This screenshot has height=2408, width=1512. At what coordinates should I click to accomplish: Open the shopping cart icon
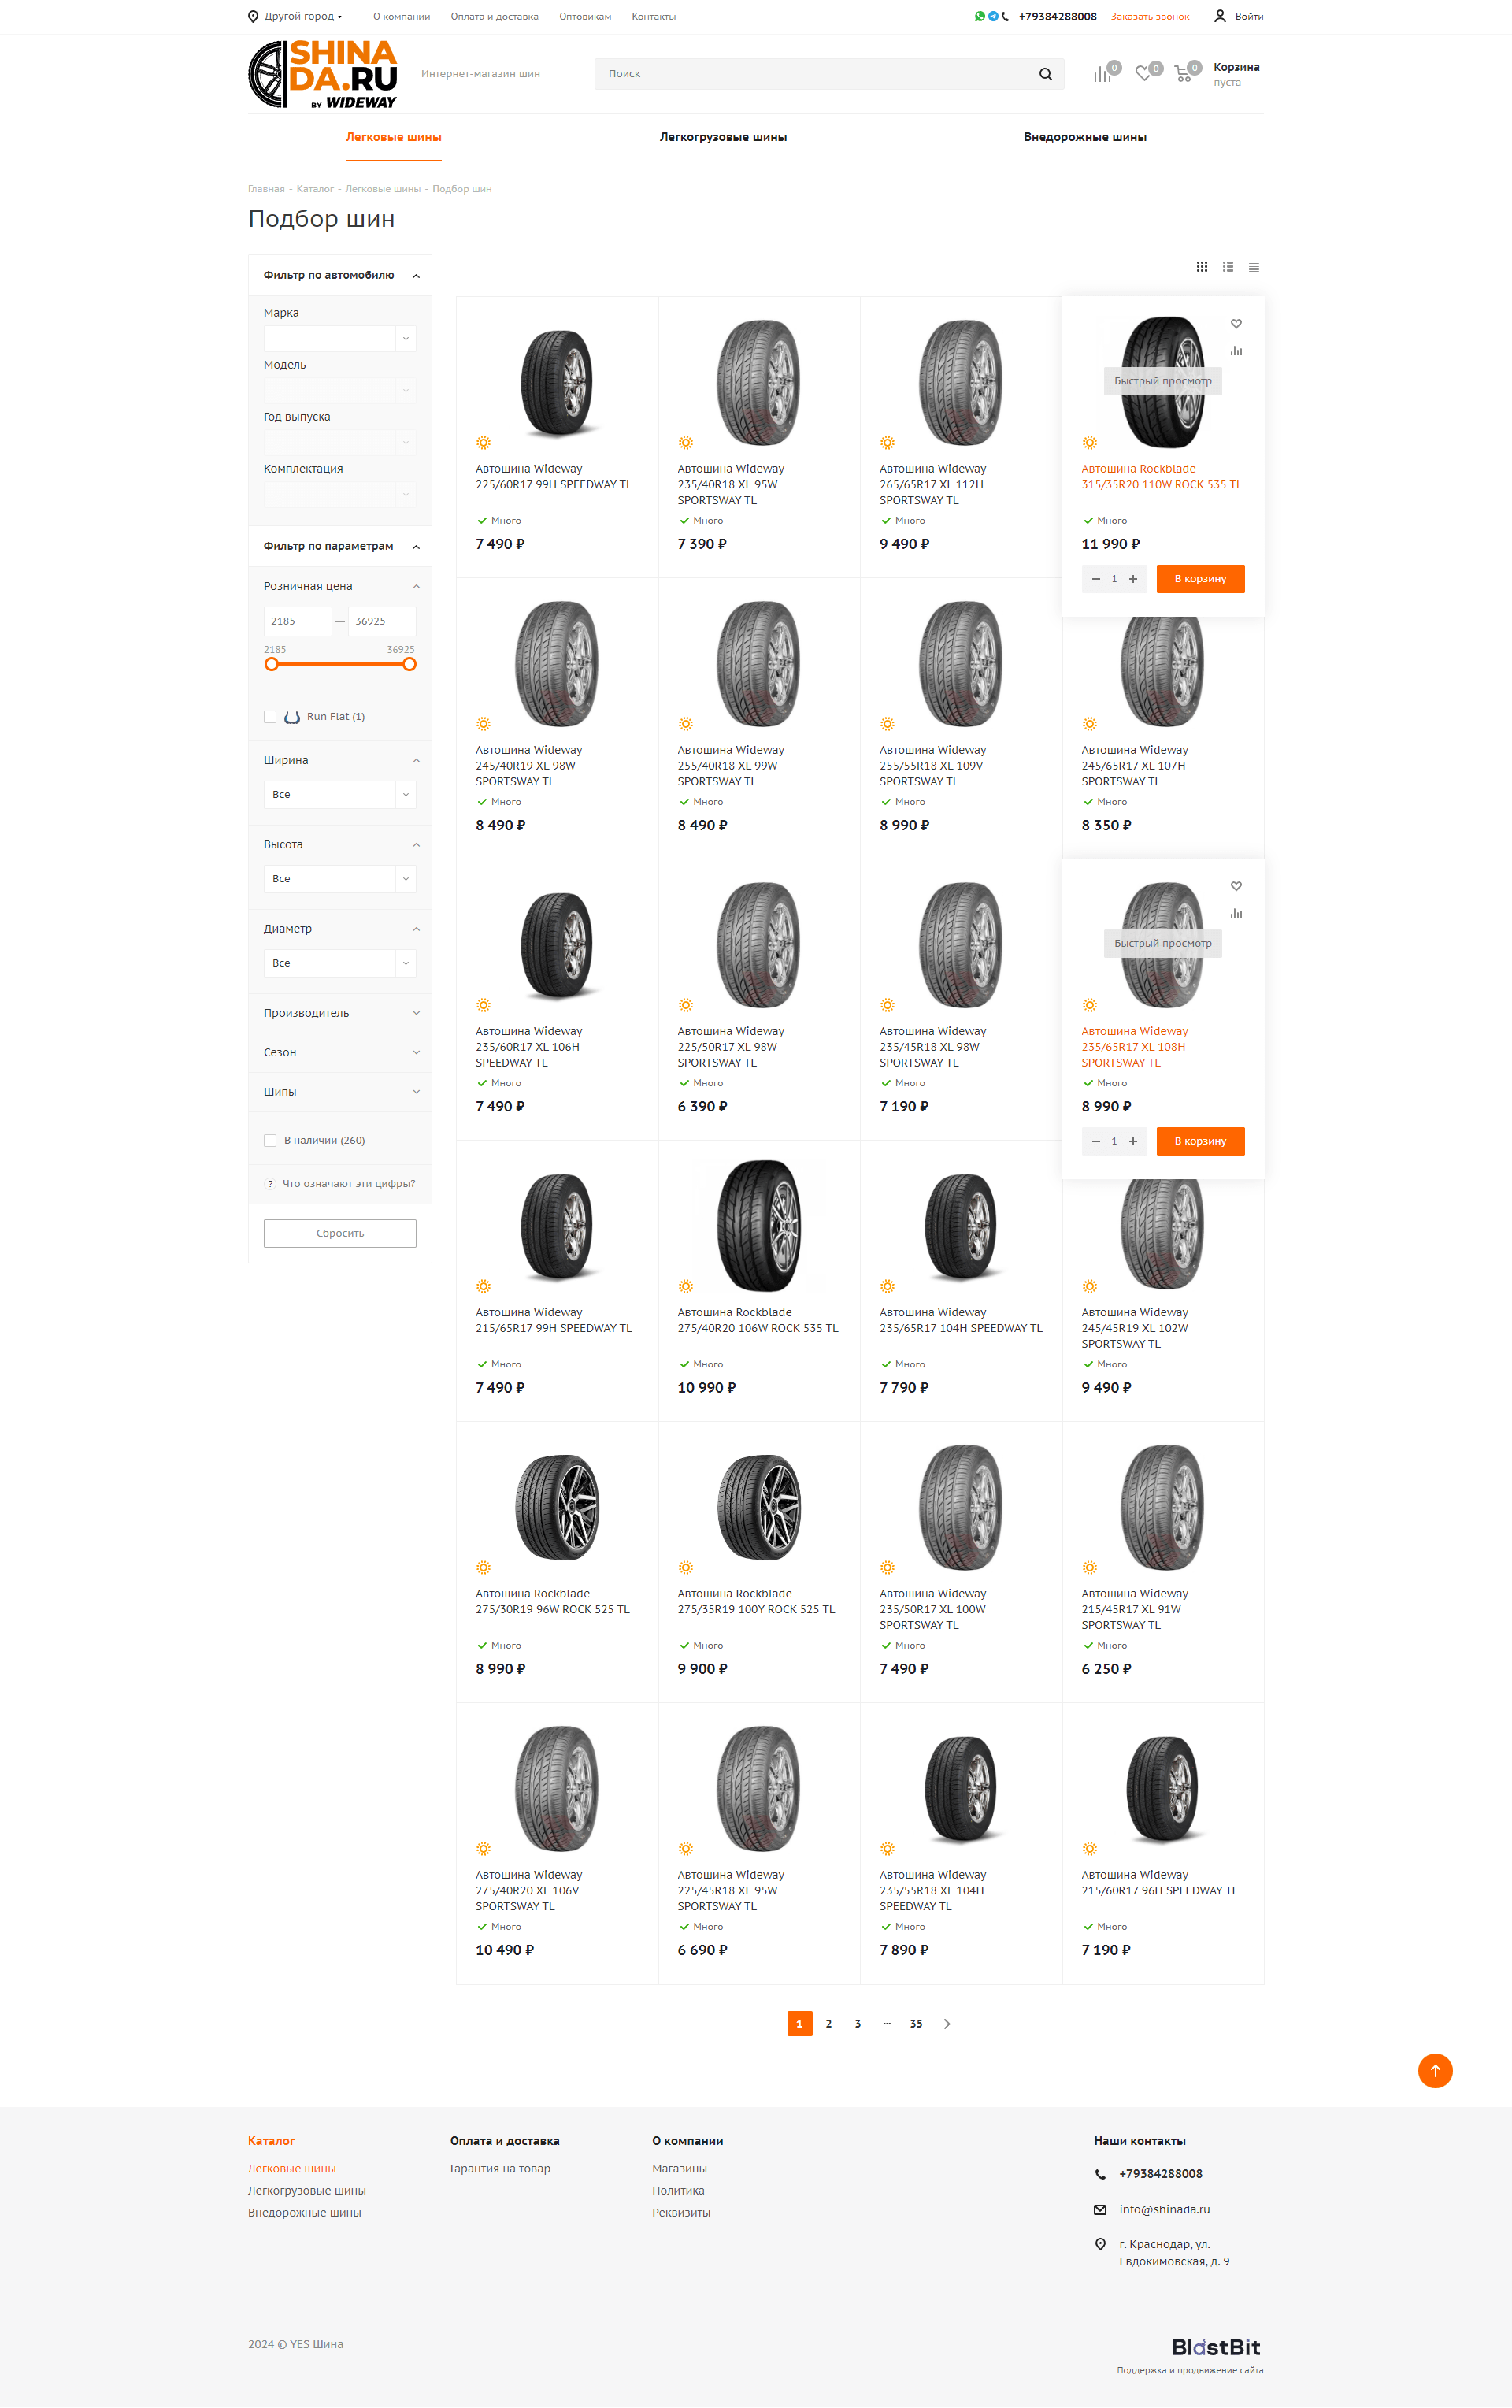click(1183, 74)
